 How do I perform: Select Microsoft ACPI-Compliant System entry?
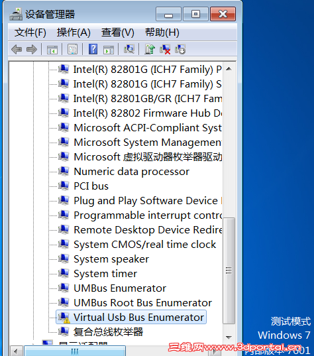coord(148,127)
